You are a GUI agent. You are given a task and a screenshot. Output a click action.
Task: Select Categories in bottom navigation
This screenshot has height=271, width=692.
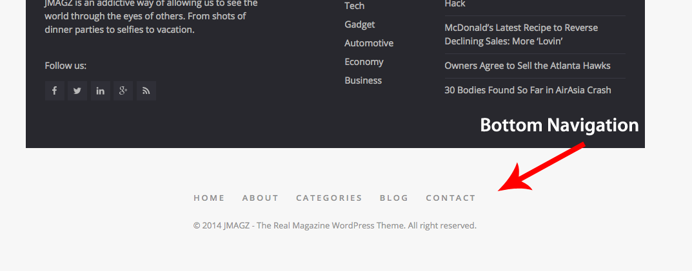pyautogui.click(x=329, y=198)
